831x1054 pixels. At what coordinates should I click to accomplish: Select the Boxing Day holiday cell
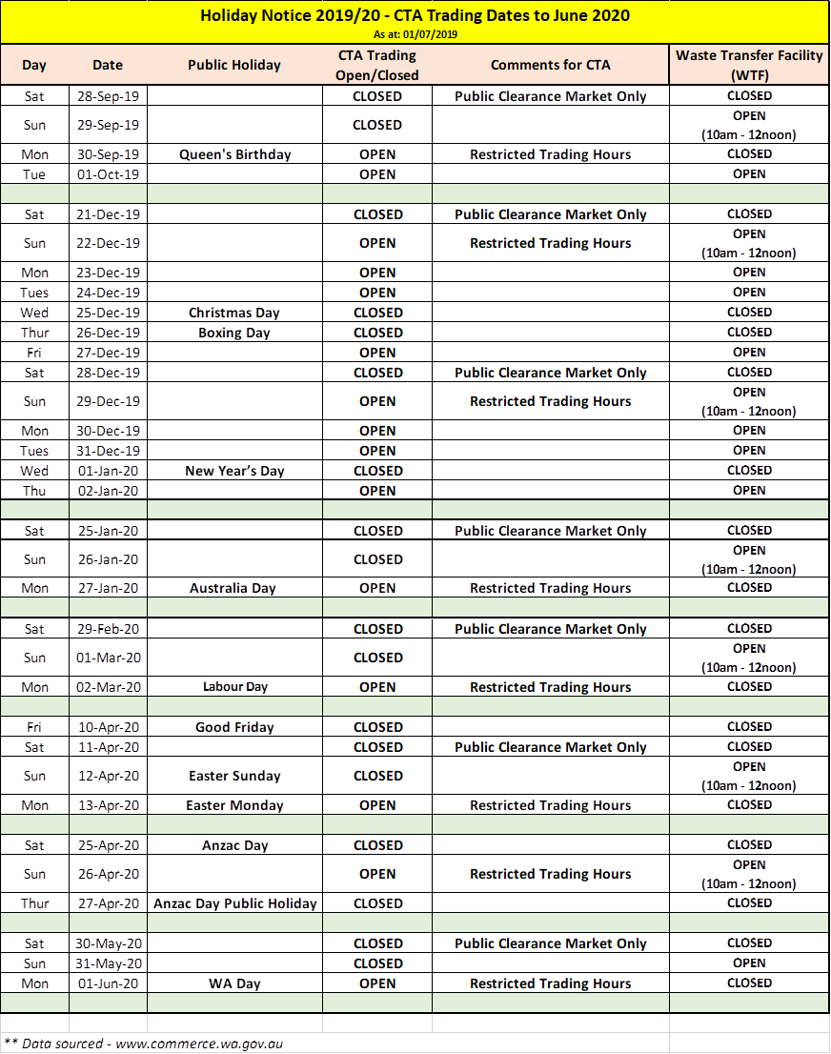pyautogui.click(x=234, y=333)
